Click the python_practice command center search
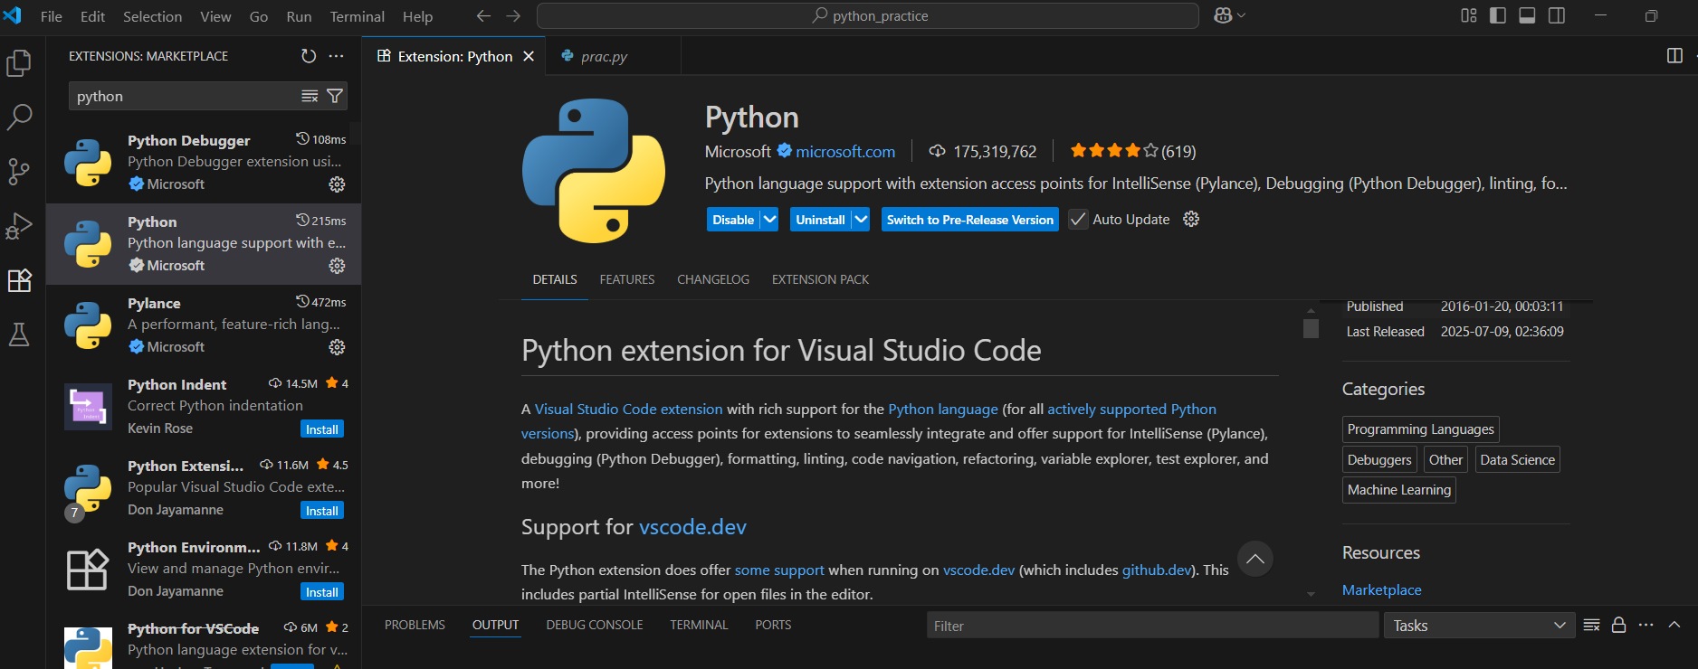 pyautogui.click(x=868, y=16)
